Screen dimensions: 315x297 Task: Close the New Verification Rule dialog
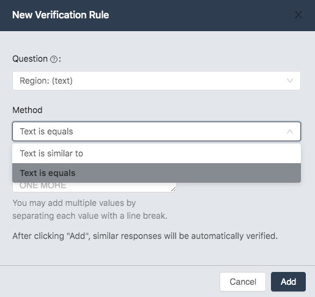pos(298,15)
